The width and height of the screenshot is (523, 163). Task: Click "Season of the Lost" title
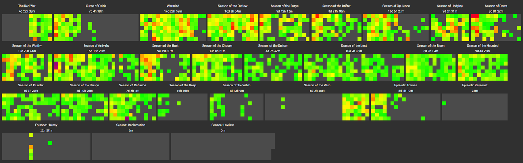tap(354, 46)
